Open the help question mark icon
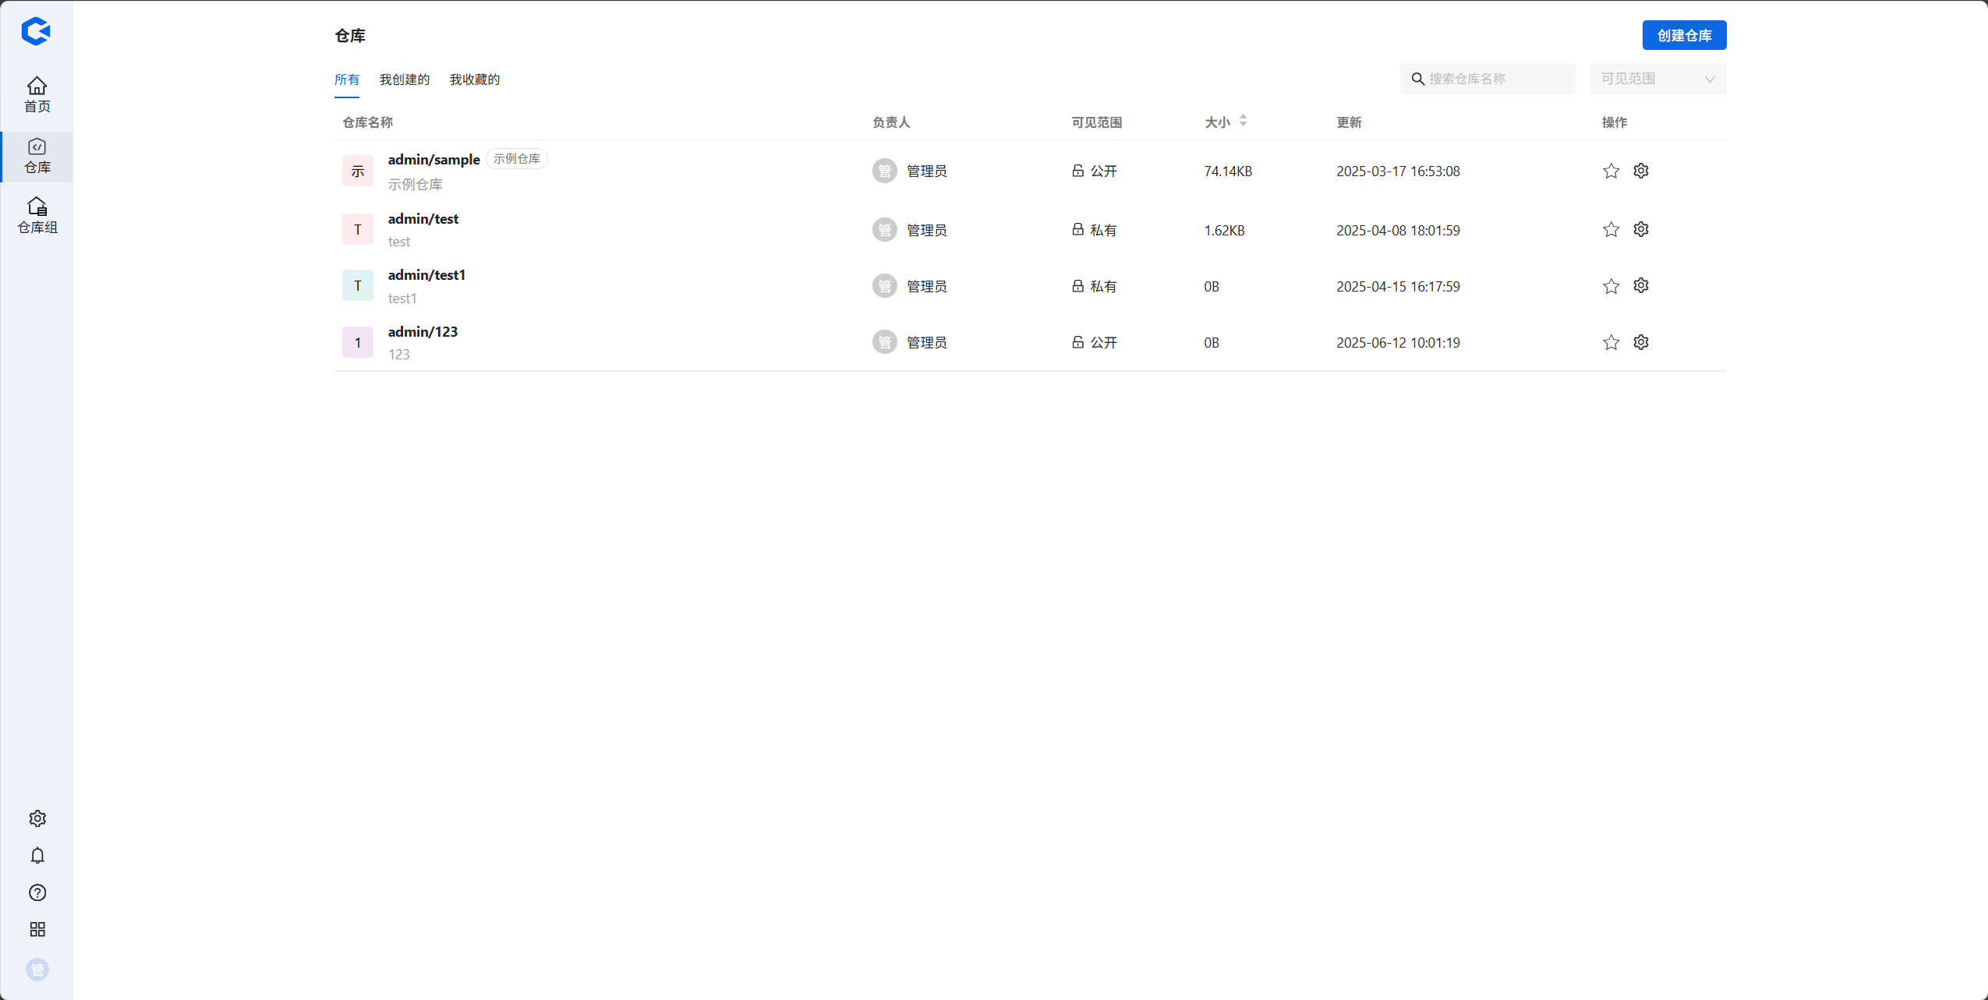1988x1000 pixels. 37,892
